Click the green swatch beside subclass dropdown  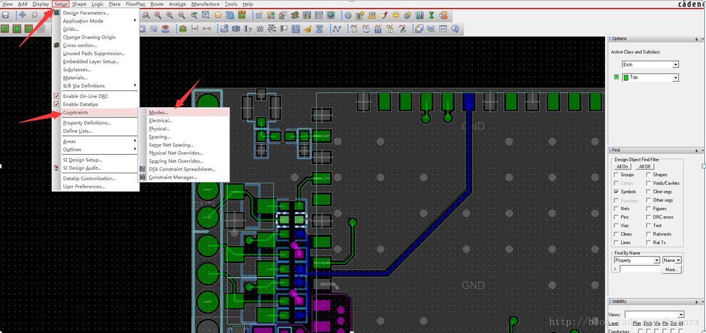(616, 77)
